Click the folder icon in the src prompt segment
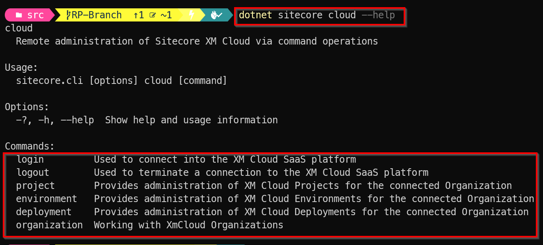543x245 pixels. [x=19, y=16]
